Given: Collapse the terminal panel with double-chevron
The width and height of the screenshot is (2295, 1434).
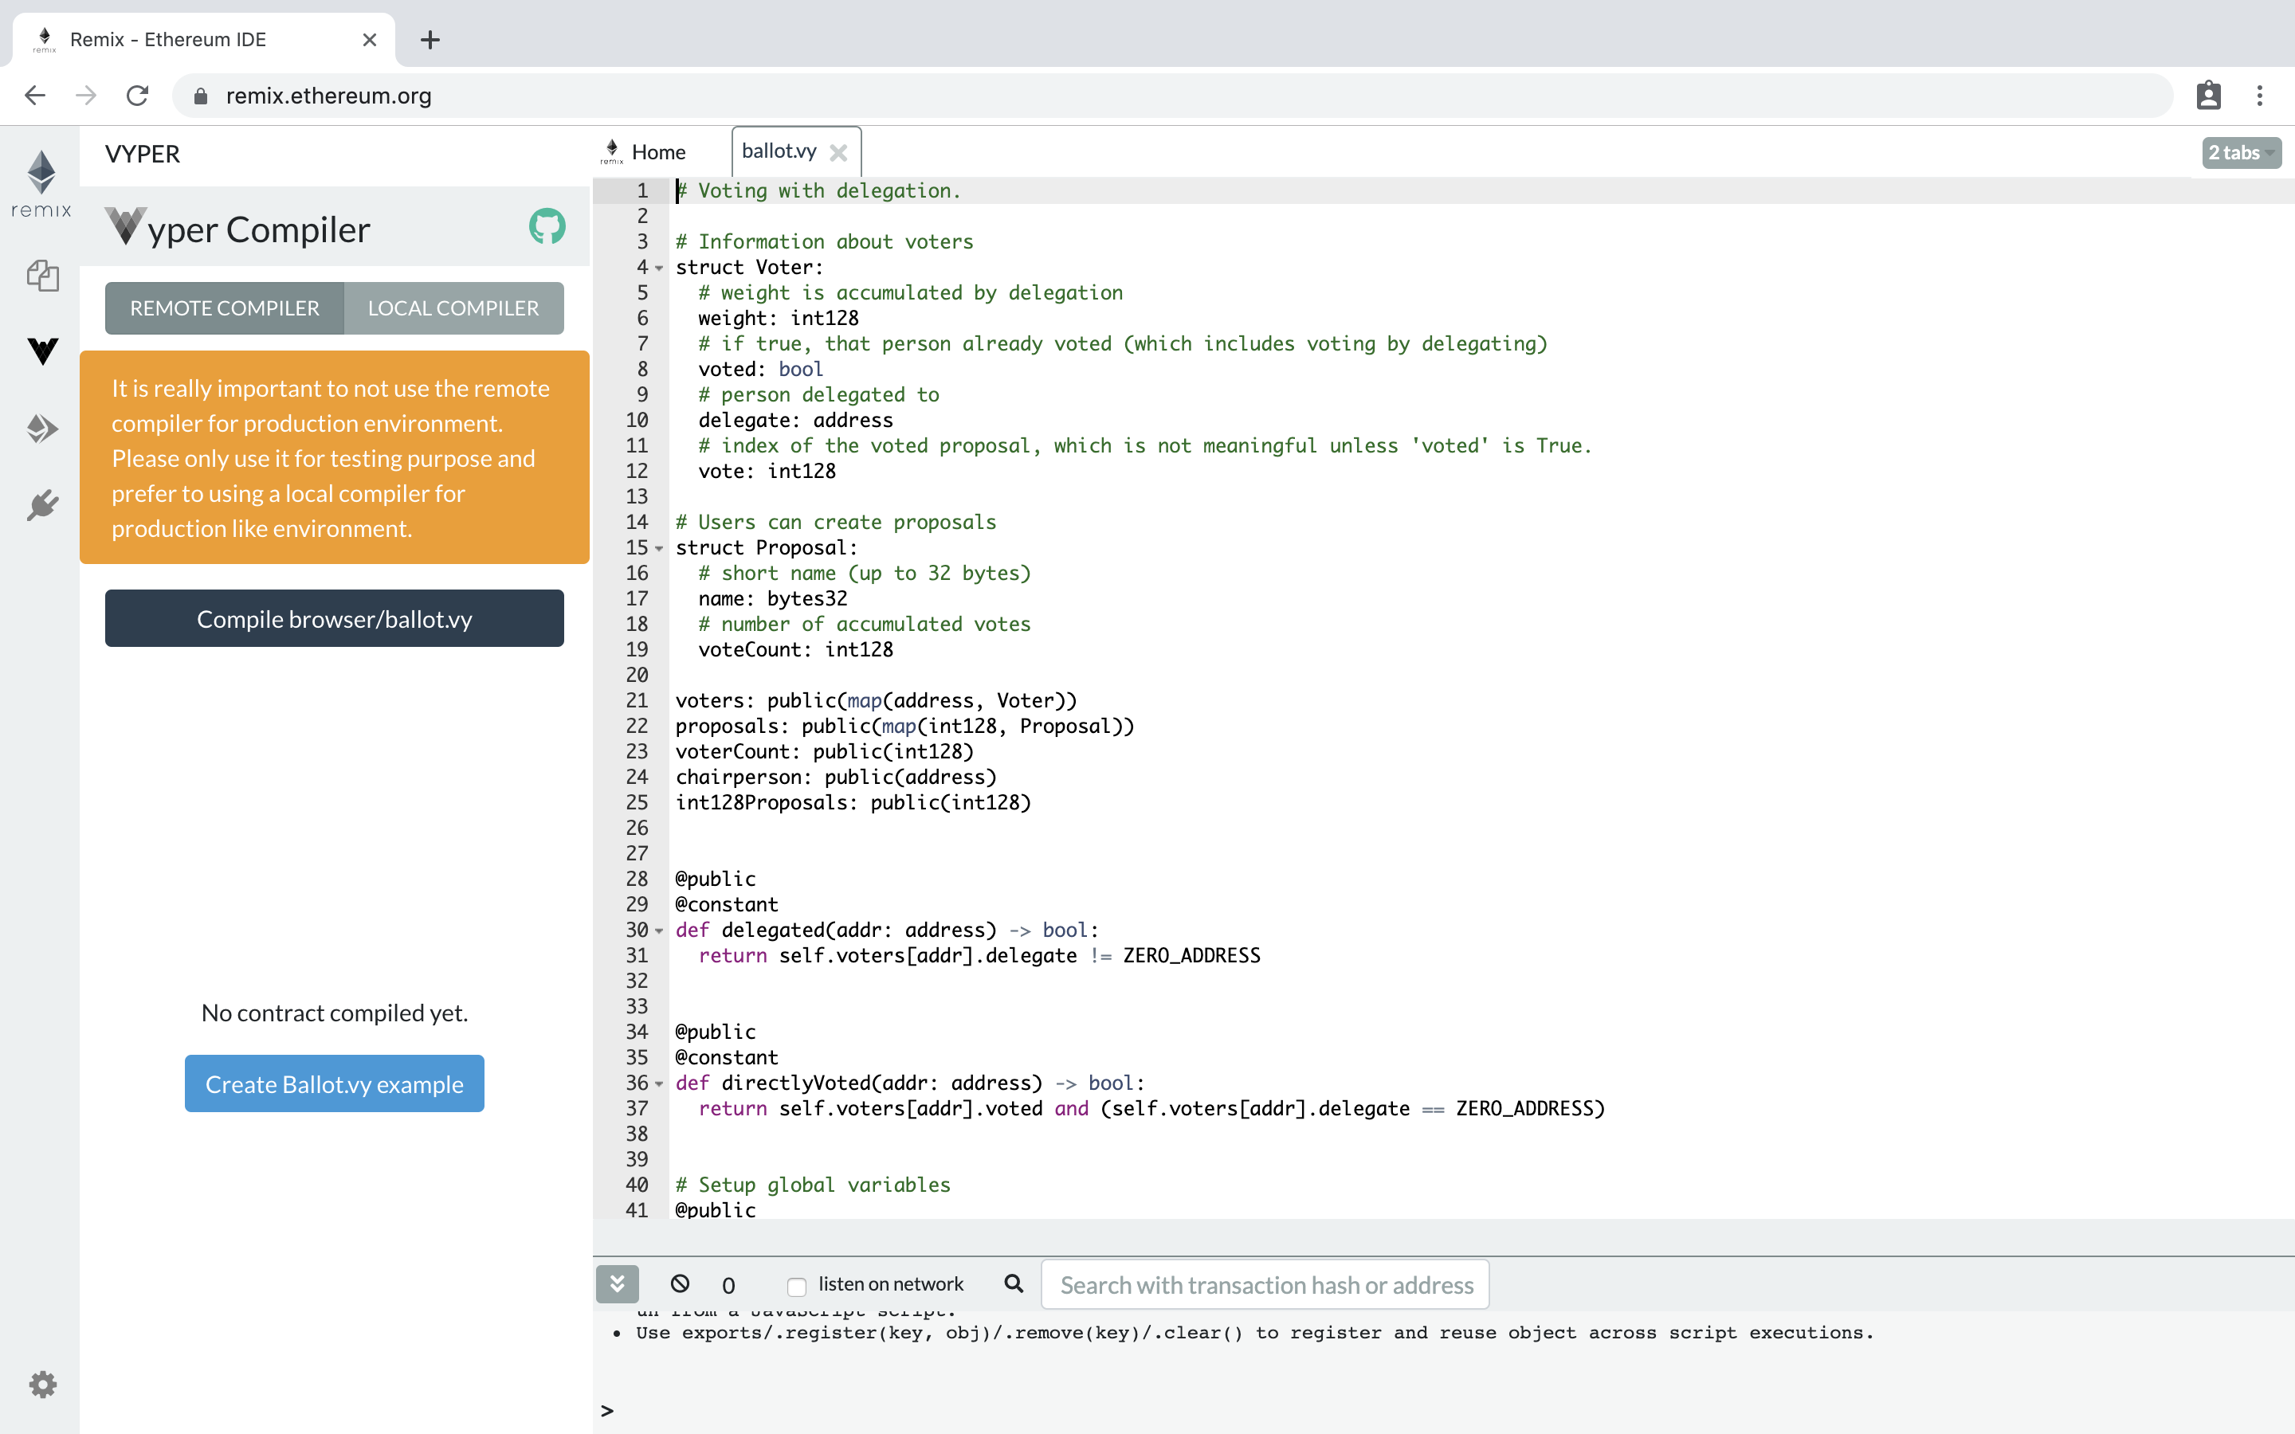Looking at the screenshot, I should coord(618,1284).
